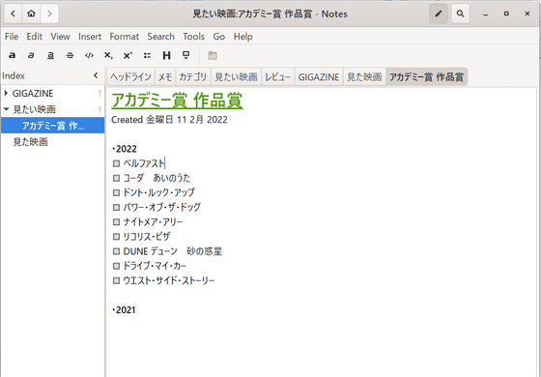Image resolution: width=541 pixels, height=377 pixels.
Task: Check the パワー・オブ・ザ・ドッグ checkbox
Action: 116,207
